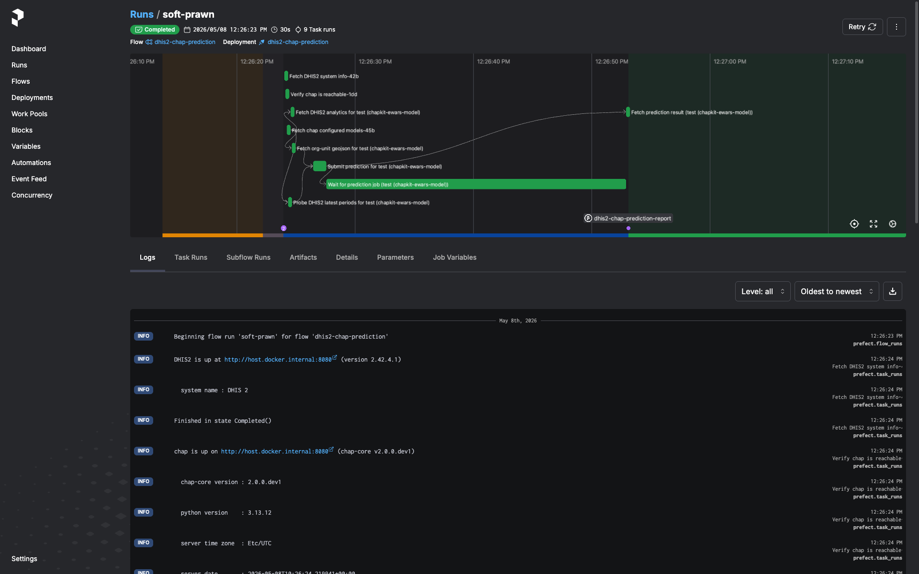Click log text 'Finished in state Completed()'

tap(223, 421)
